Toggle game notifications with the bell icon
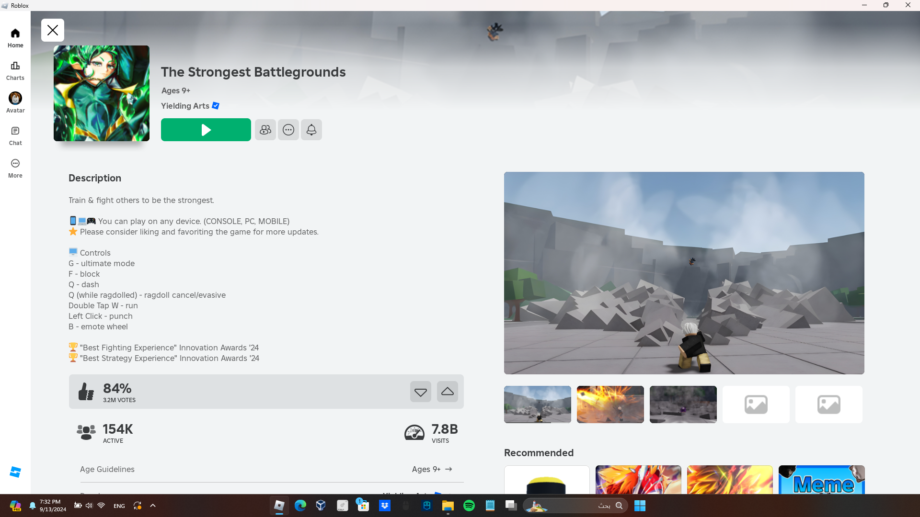 coord(311,130)
